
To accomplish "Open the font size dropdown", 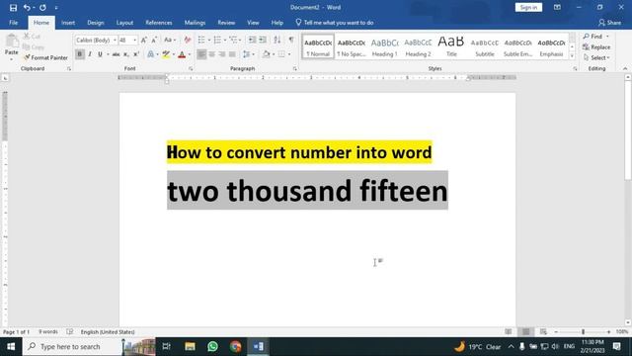I will point(134,40).
